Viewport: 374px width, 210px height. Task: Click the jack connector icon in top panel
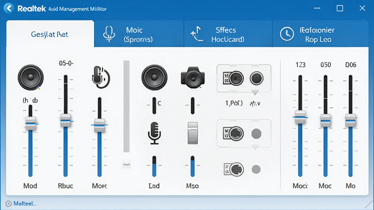[x=233, y=78]
